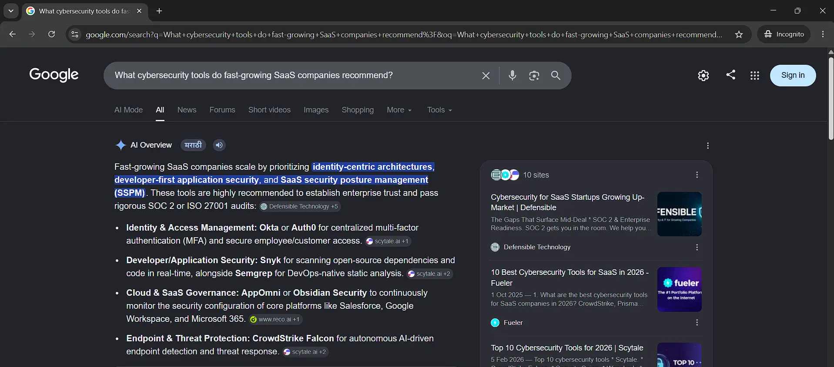The height and width of the screenshot is (367, 834).
Task: Open the Forums tab
Action: click(222, 110)
